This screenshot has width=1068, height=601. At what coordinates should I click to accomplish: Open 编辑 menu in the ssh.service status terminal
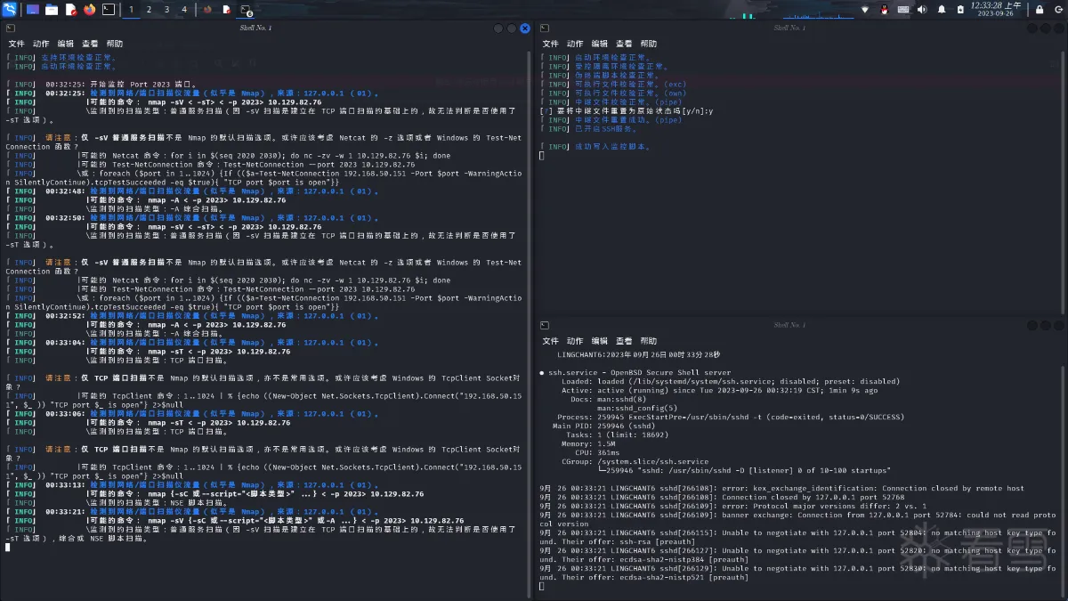600,341
